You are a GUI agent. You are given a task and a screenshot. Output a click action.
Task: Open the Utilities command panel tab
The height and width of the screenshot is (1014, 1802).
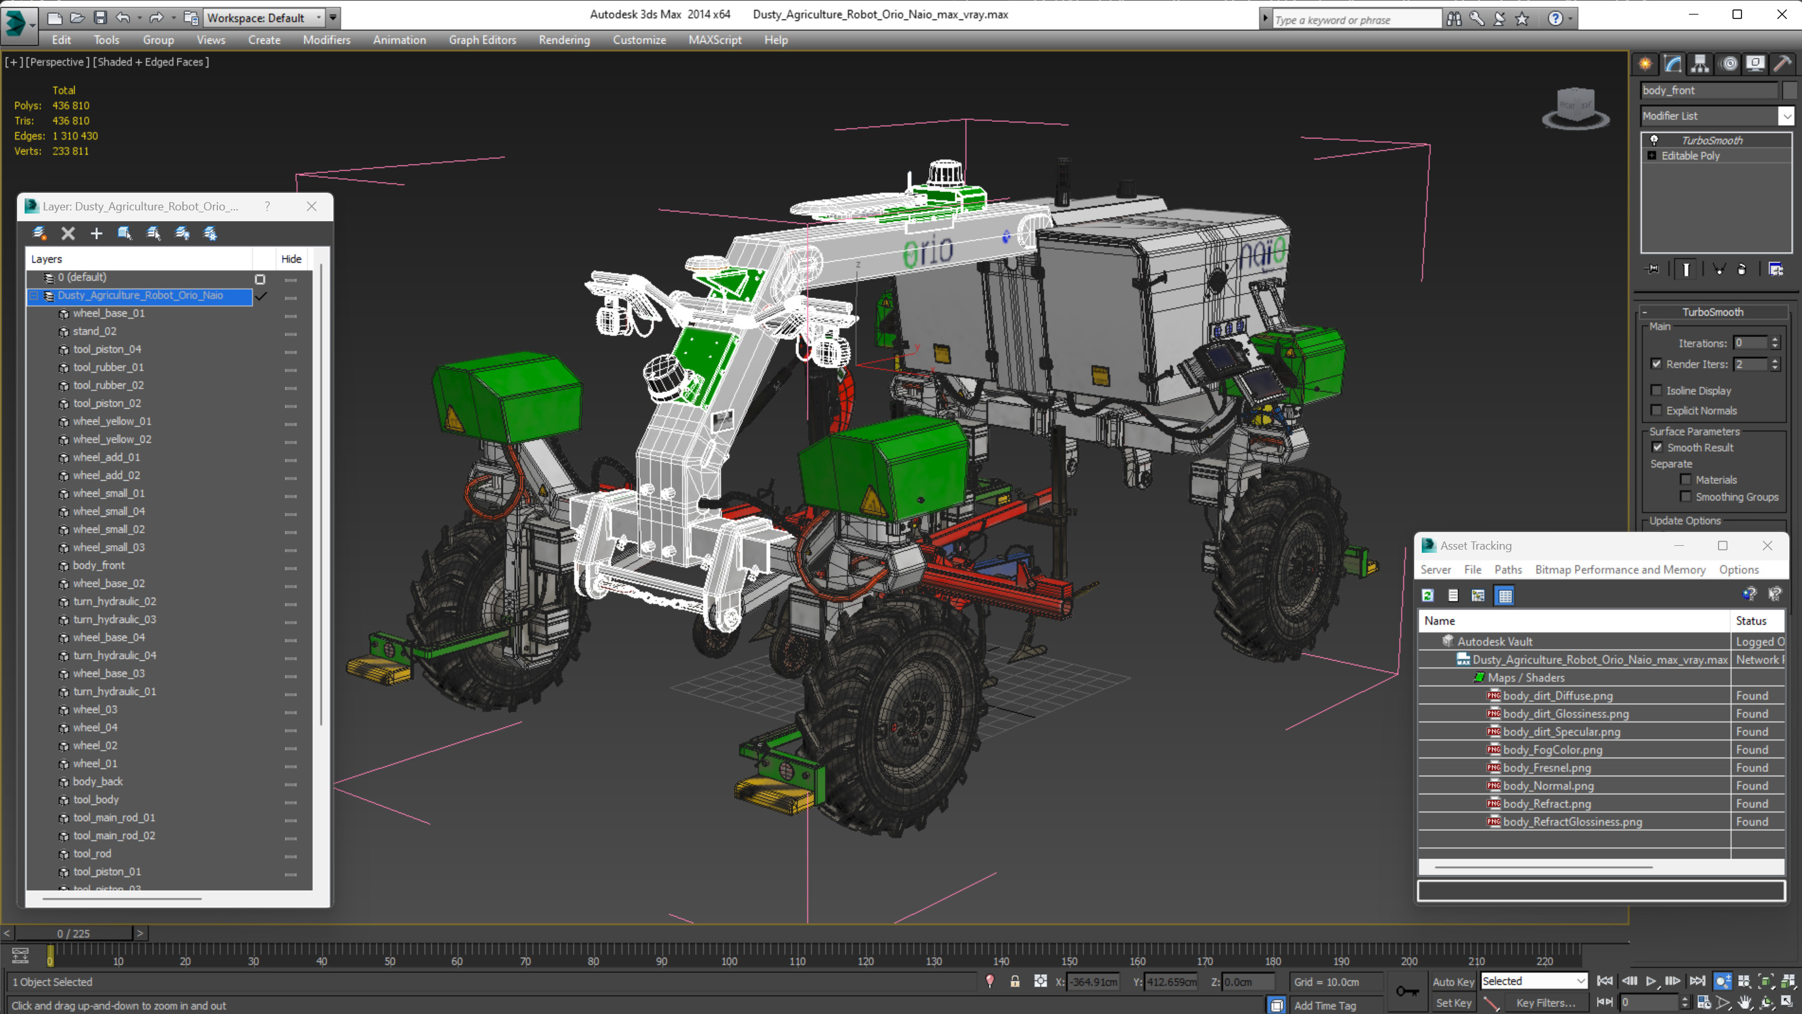click(x=1782, y=64)
